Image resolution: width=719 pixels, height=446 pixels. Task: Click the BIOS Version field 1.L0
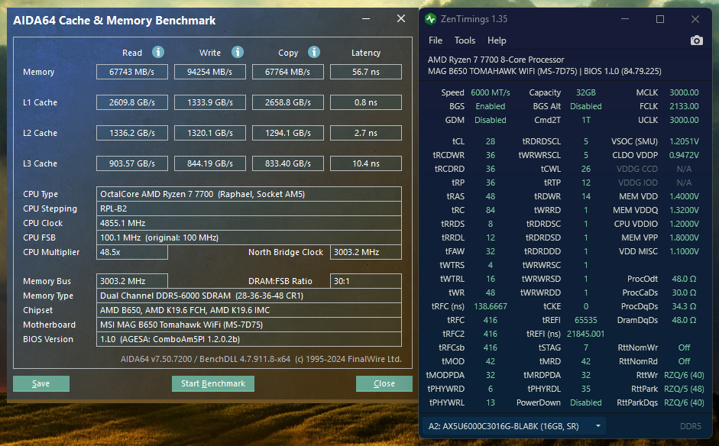[249, 339]
